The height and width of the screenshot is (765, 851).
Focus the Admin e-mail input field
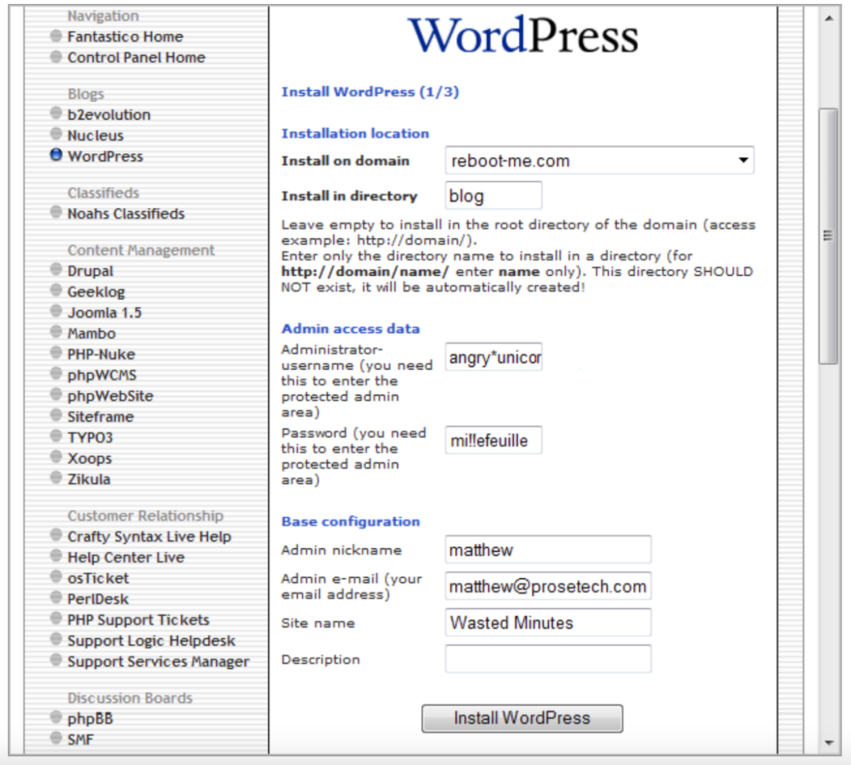click(548, 587)
